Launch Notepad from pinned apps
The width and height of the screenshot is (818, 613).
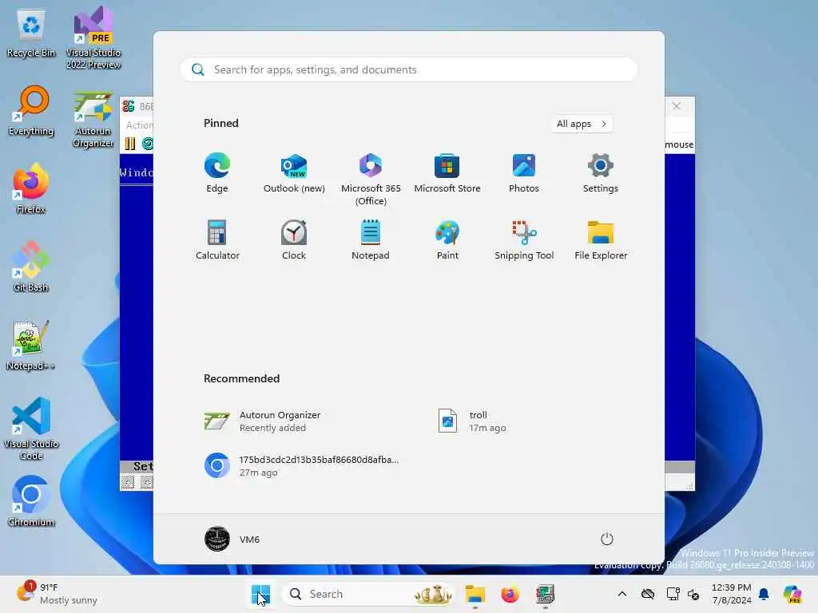371,239
